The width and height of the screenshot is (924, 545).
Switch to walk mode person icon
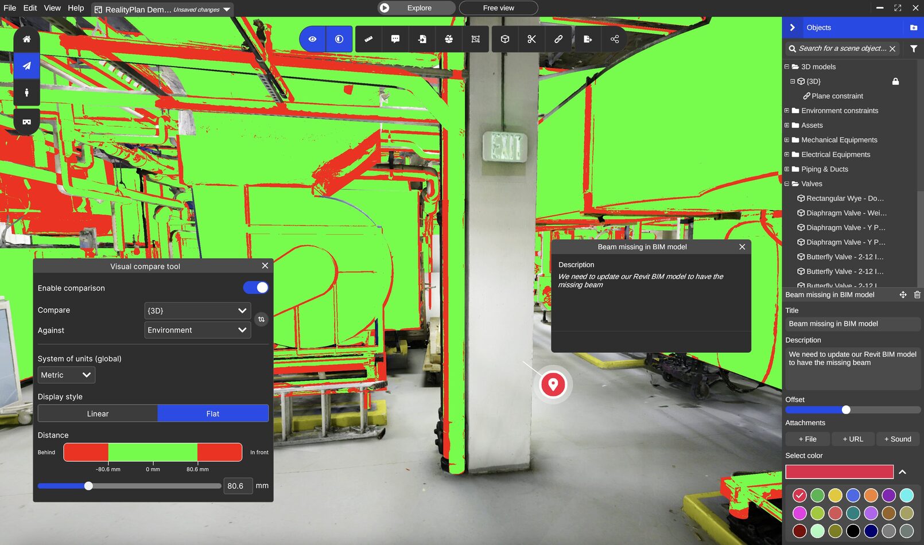coord(26,92)
